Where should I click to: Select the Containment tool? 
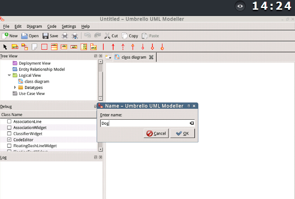[162, 47]
